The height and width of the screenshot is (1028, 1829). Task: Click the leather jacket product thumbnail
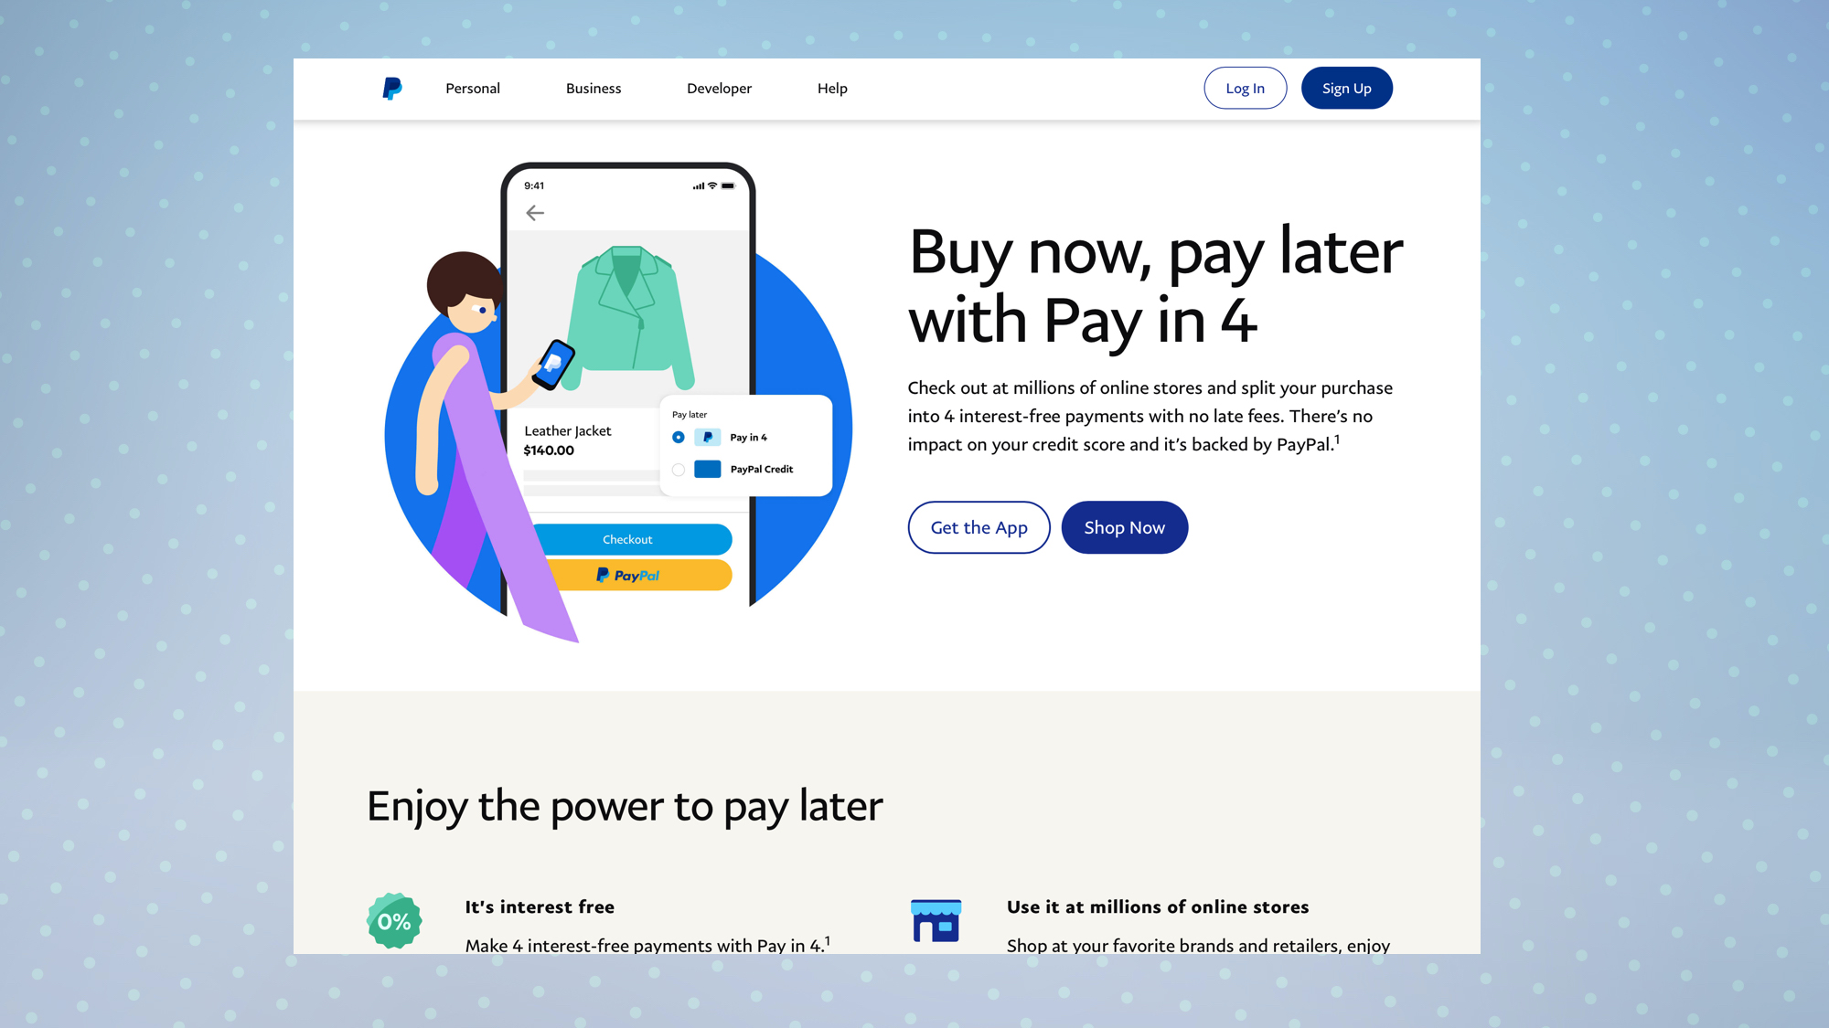click(626, 318)
